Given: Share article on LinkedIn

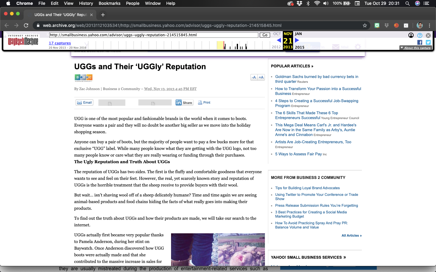Looking at the screenshot, I should point(184,102).
